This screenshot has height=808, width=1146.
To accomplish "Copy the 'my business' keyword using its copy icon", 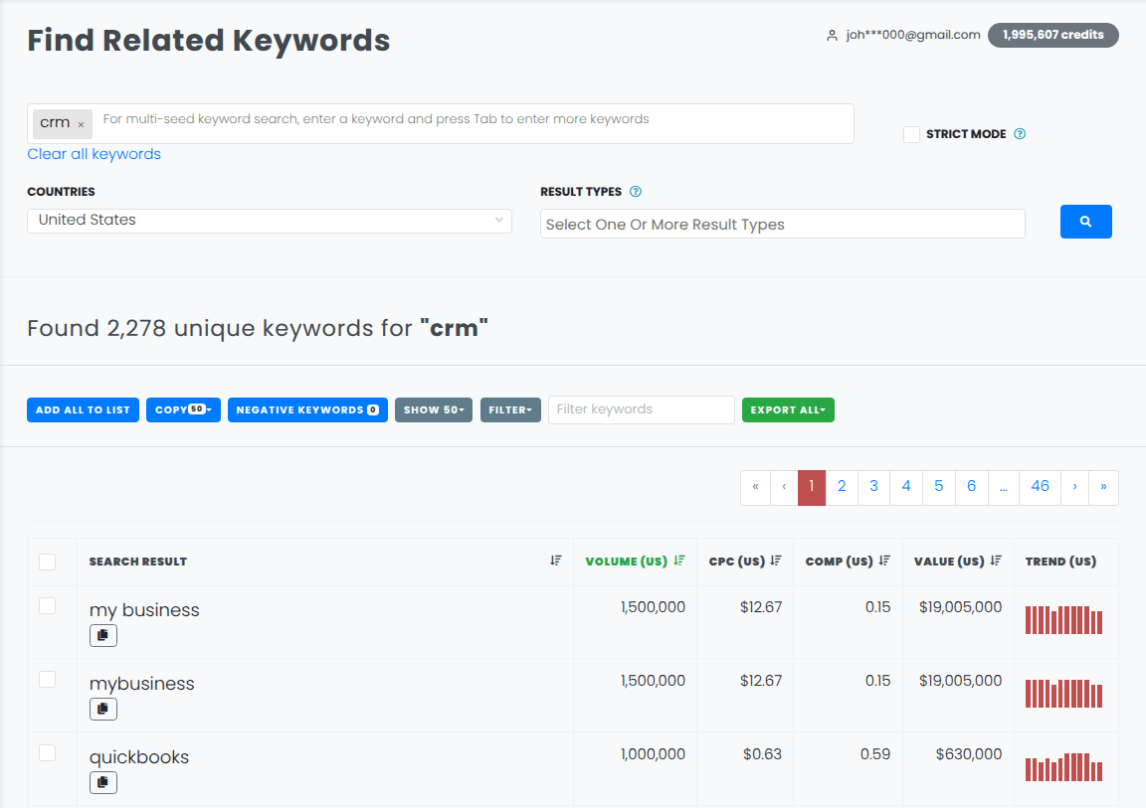I will tap(102, 635).
